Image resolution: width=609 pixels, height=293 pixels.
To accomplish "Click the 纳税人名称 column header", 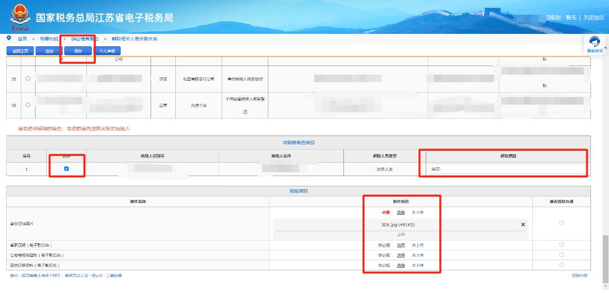I will pyautogui.click(x=281, y=156).
